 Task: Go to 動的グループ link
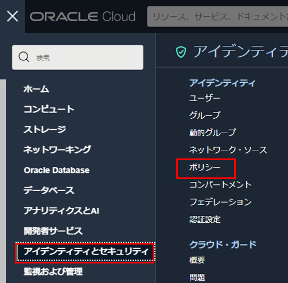[x=212, y=133]
